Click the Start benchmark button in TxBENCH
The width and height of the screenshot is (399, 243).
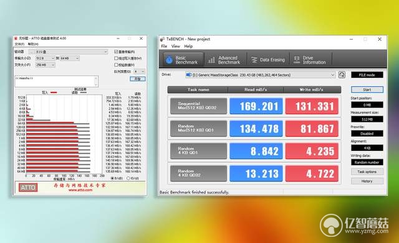coord(367,89)
